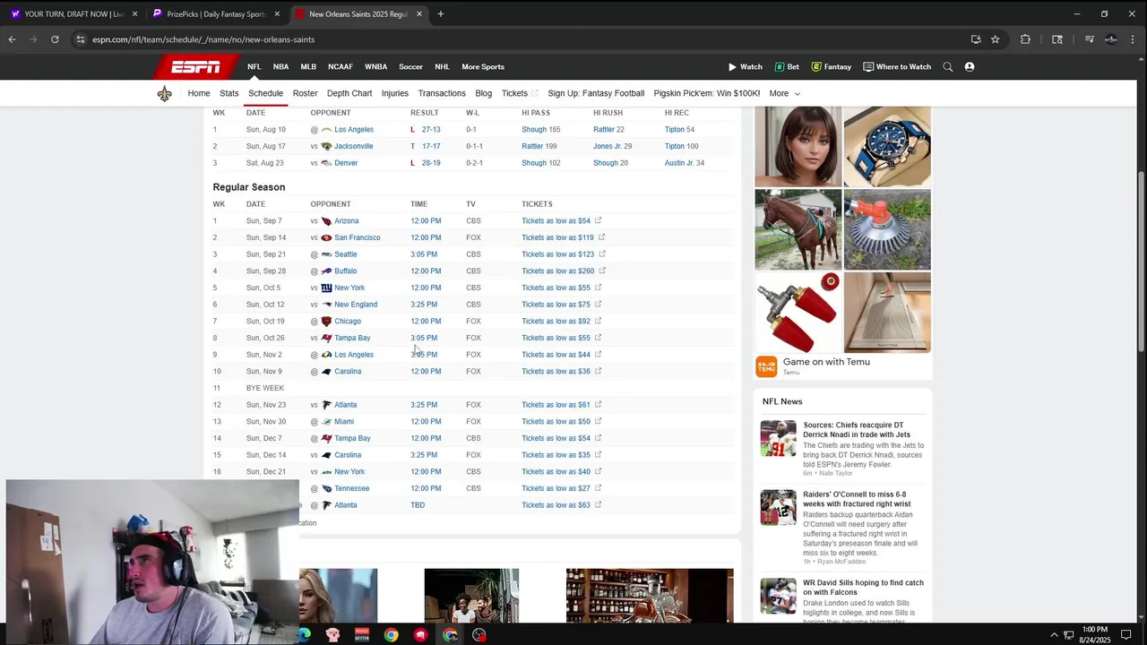This screenshot has width=1147, height=645.
Task: Click the New York Giants logo in week 5
Action: pyautogui.click(x=326, y=288)
